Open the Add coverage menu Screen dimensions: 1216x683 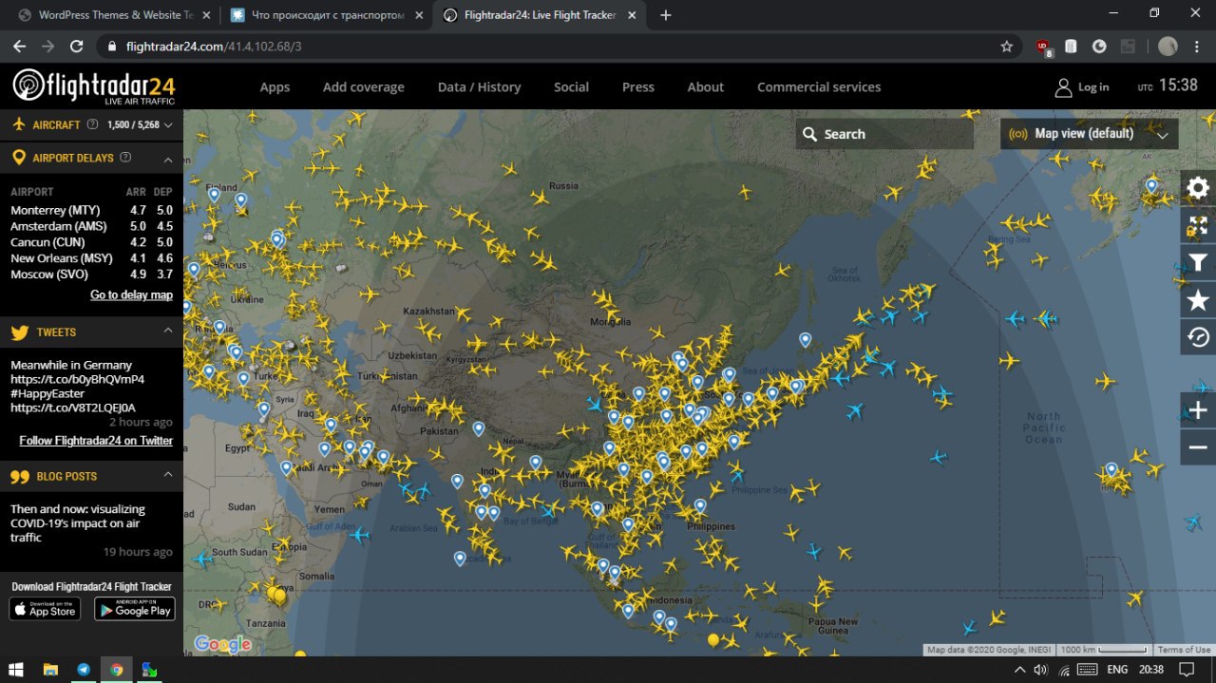[x=363, y=87]
